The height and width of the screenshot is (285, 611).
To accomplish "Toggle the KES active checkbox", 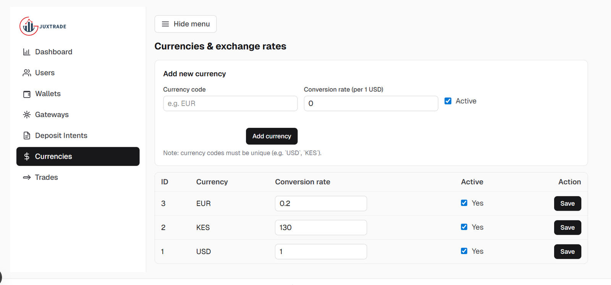I will coord(464,227).
